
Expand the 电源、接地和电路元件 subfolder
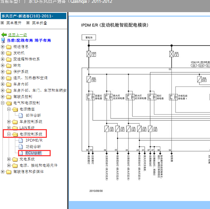9,165
